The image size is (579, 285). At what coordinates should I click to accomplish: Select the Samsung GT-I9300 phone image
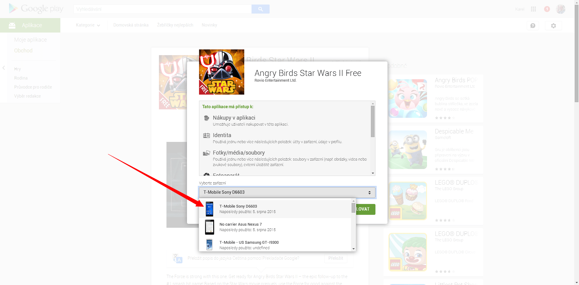click(210, 245)
